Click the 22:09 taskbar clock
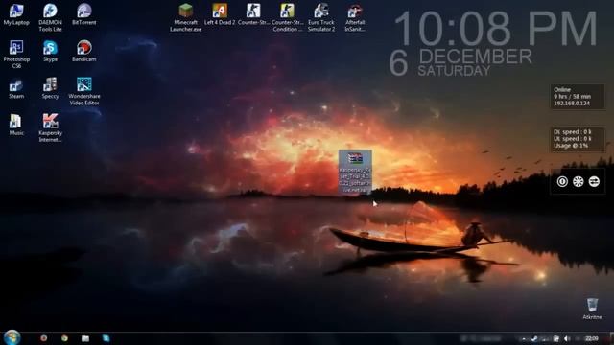Viewport: 614px width, 345px height. pyautogui.click(x=591, y=338)
